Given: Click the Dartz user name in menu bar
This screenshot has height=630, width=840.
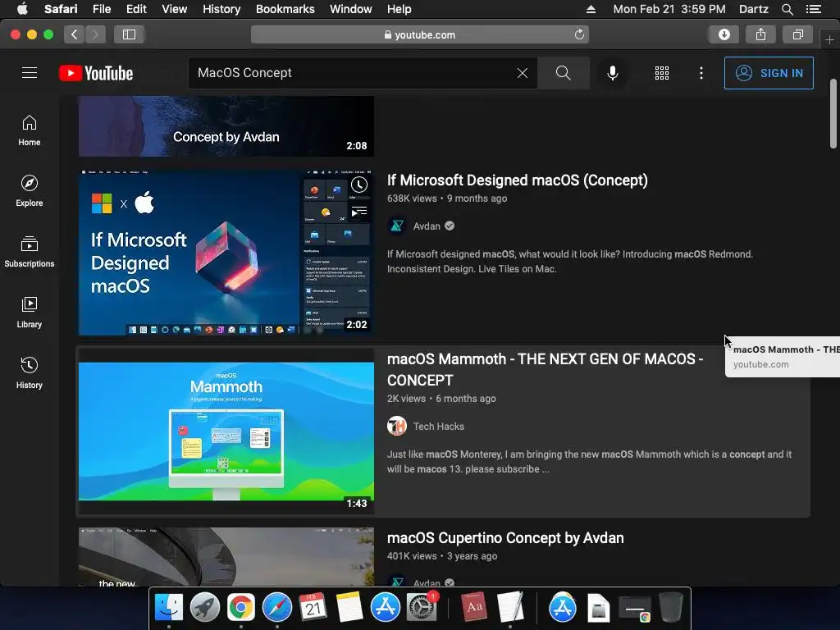Looking at the screenshot, I should click(753, 9).
